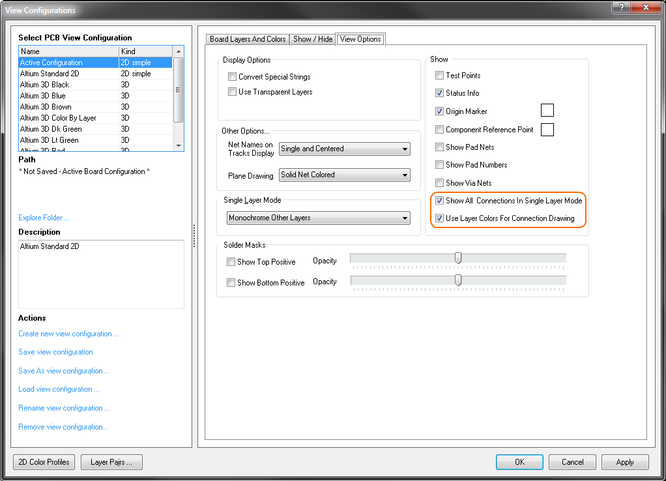
Task: Expand the Plane Drawing dropdown
Action: 345,175
